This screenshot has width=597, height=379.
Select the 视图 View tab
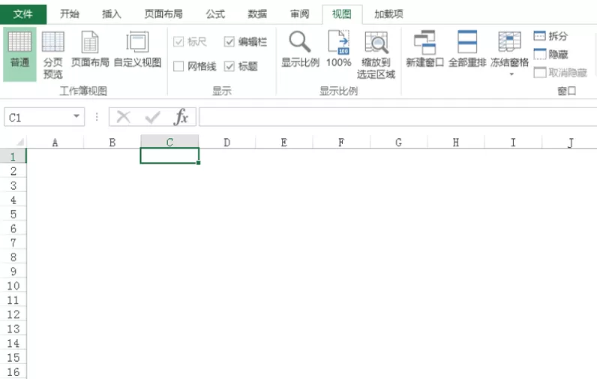341,14
